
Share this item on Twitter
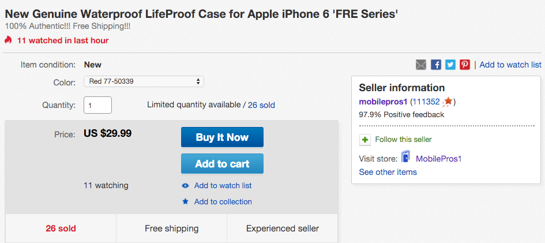450,65
